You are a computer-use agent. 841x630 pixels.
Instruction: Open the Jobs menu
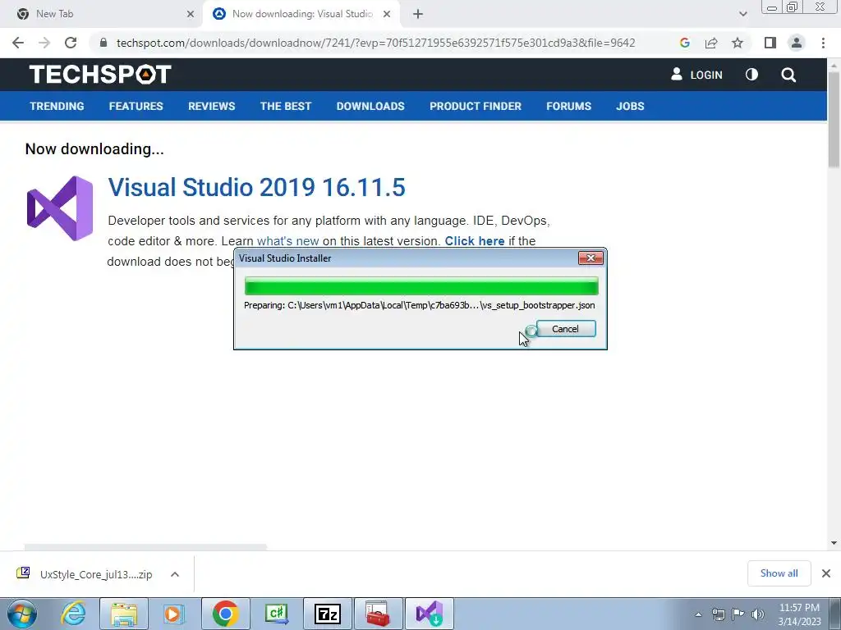630,106
